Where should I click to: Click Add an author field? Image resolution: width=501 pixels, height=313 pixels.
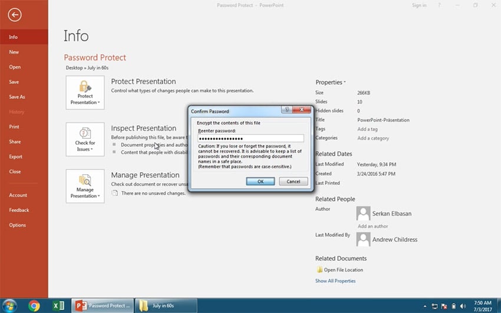(x=373, y=226)
